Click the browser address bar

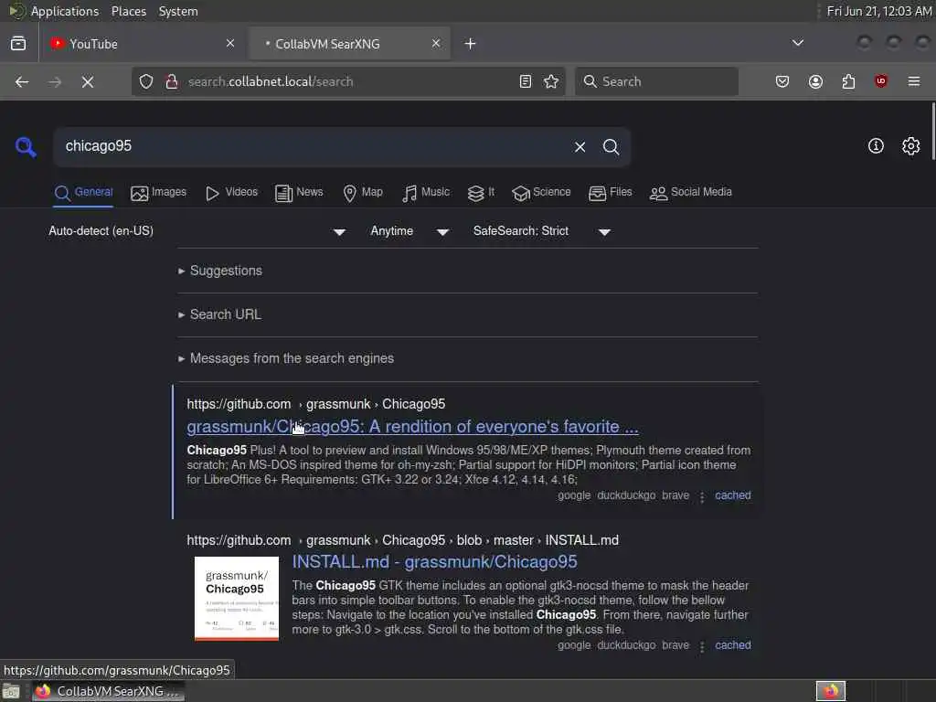(x=346, y=81)
